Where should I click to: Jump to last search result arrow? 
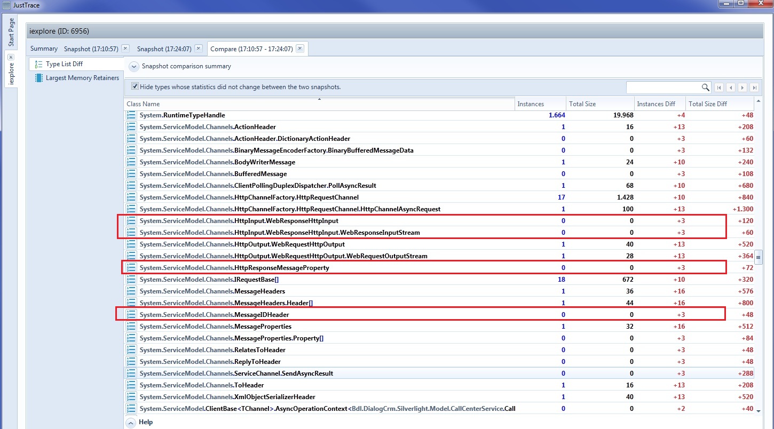[x=754, y=88]
